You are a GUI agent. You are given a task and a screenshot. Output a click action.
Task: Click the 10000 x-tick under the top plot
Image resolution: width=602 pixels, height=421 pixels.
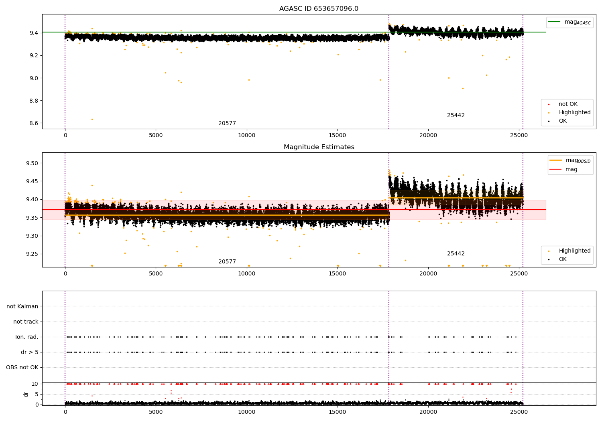tap(246, 136)
